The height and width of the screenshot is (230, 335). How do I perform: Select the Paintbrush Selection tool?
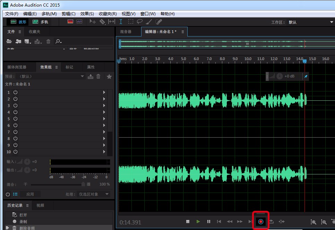coord(149,22)
